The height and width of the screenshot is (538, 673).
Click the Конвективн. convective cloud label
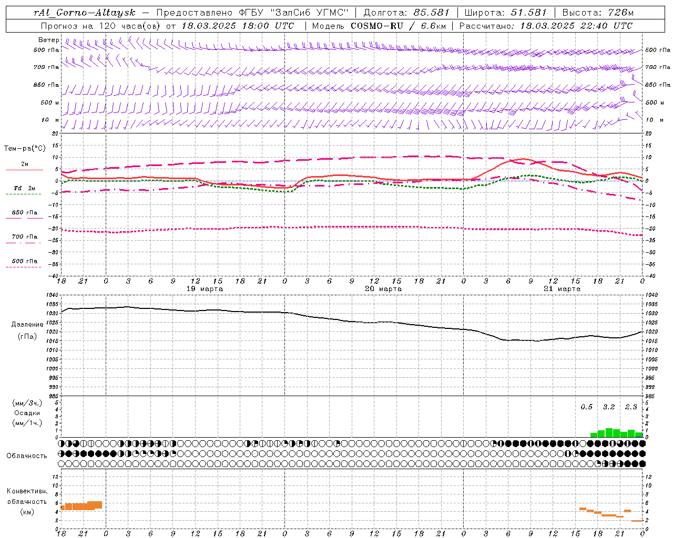coord(27,491)
